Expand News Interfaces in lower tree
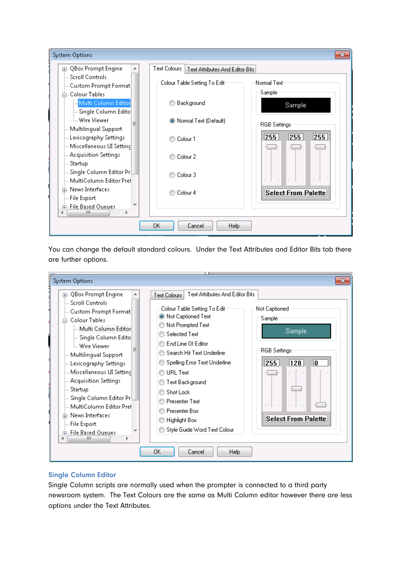The image size is (401, 568). tap(65, 416)
